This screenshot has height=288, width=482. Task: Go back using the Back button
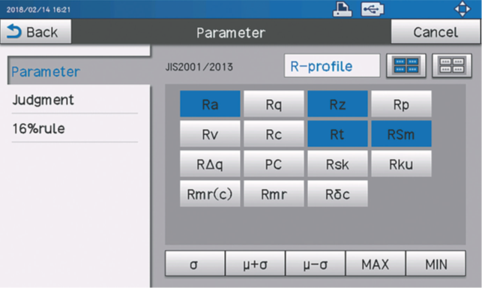[36, 31]
